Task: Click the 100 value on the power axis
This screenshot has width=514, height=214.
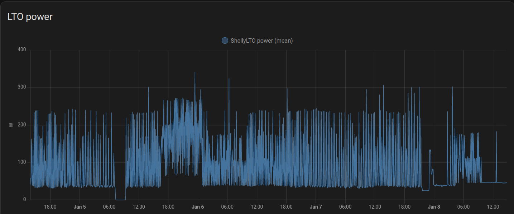Action: [22, 162]
